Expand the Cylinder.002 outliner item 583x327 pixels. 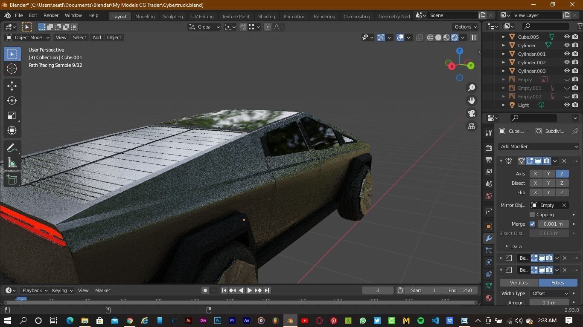[503, 63]
